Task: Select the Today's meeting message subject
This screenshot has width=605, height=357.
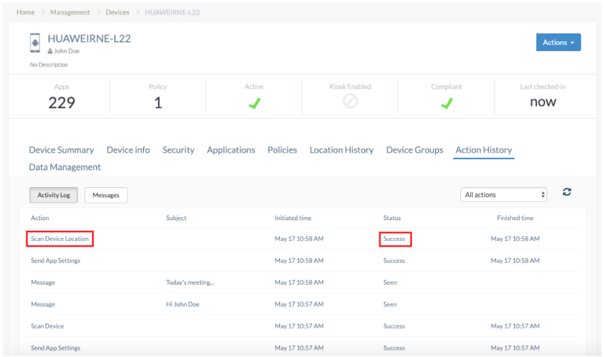Action: (x=190, y=283)
